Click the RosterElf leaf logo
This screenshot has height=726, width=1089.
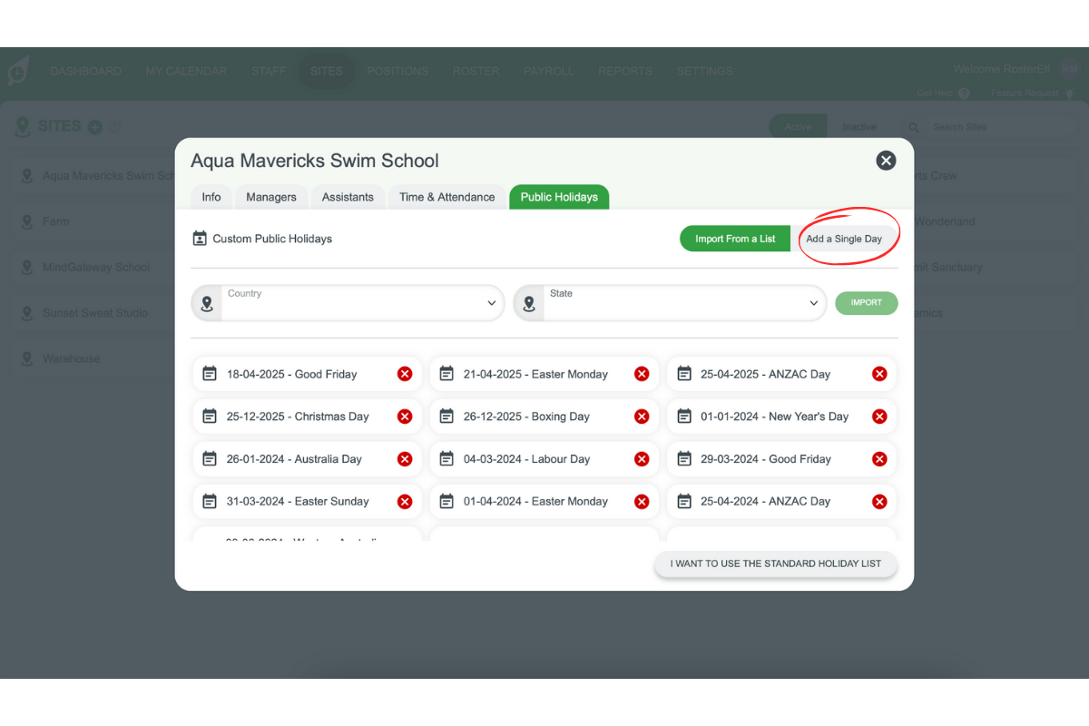coord(19,71)
